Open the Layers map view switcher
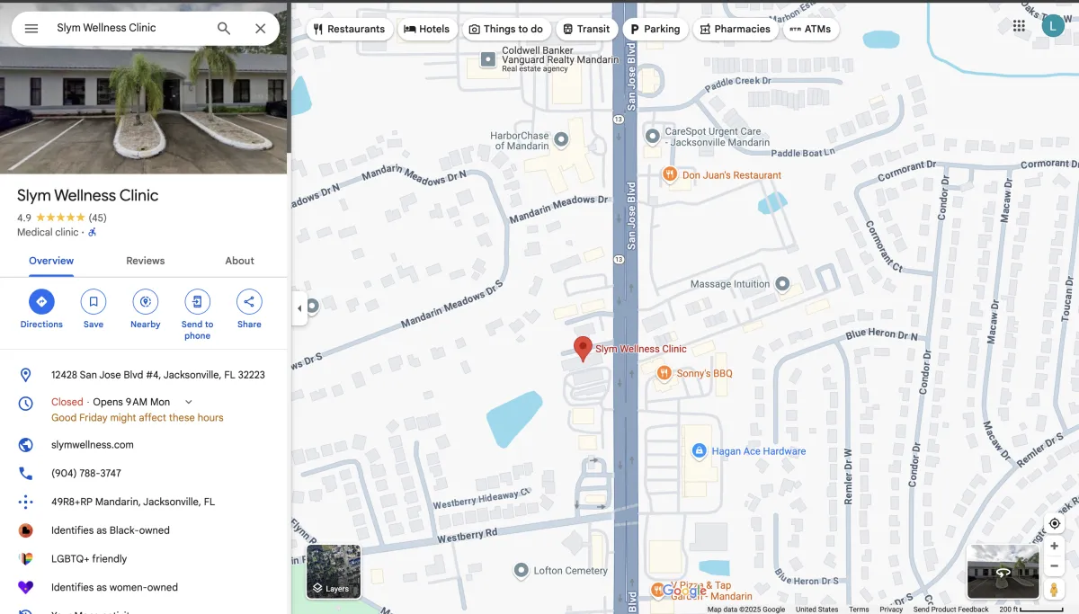The height and width of the screenshot is (614, 1079). point(334,572)
